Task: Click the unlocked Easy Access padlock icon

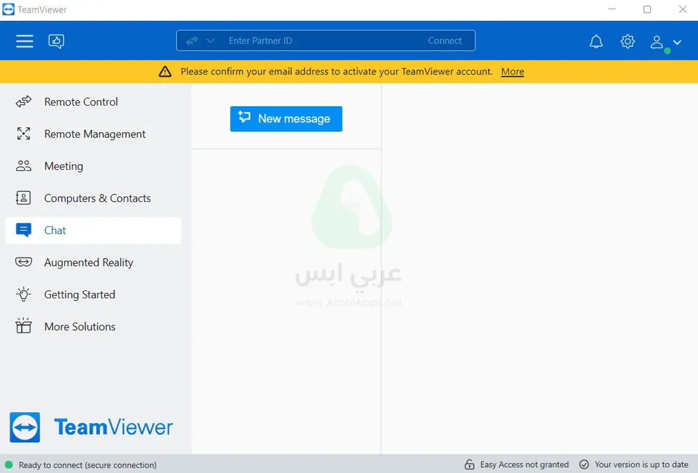Action: tap(468, 464)
